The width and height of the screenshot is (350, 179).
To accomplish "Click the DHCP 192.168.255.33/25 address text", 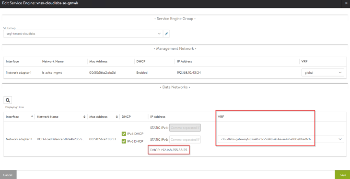I will [169, 150].
